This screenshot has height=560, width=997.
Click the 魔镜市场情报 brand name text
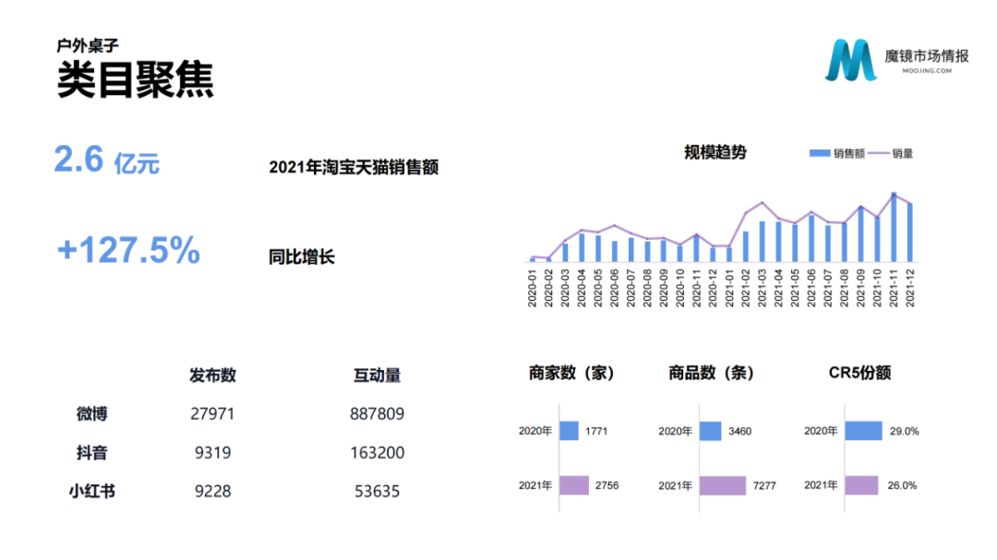tap(927, 56)
